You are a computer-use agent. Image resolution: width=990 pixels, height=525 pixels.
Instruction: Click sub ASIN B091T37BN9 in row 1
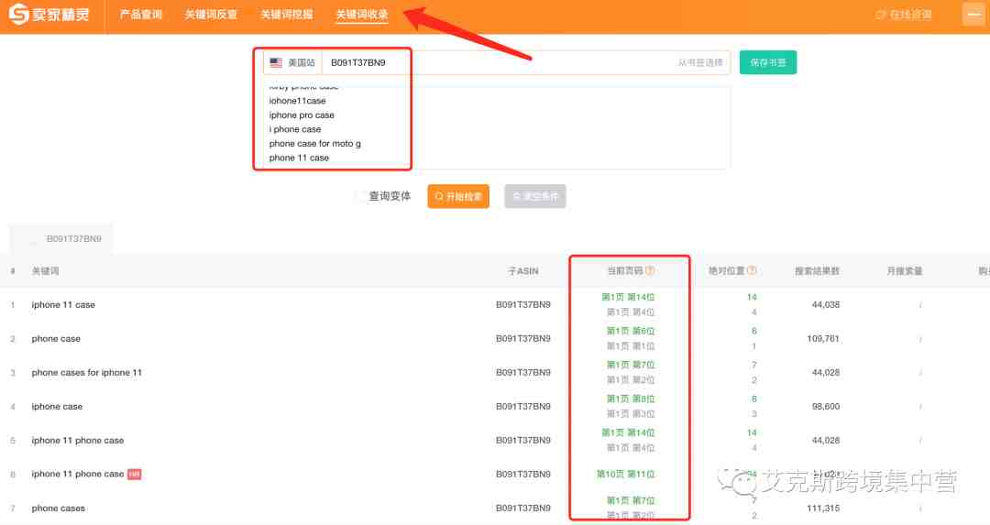click(522, 305)
